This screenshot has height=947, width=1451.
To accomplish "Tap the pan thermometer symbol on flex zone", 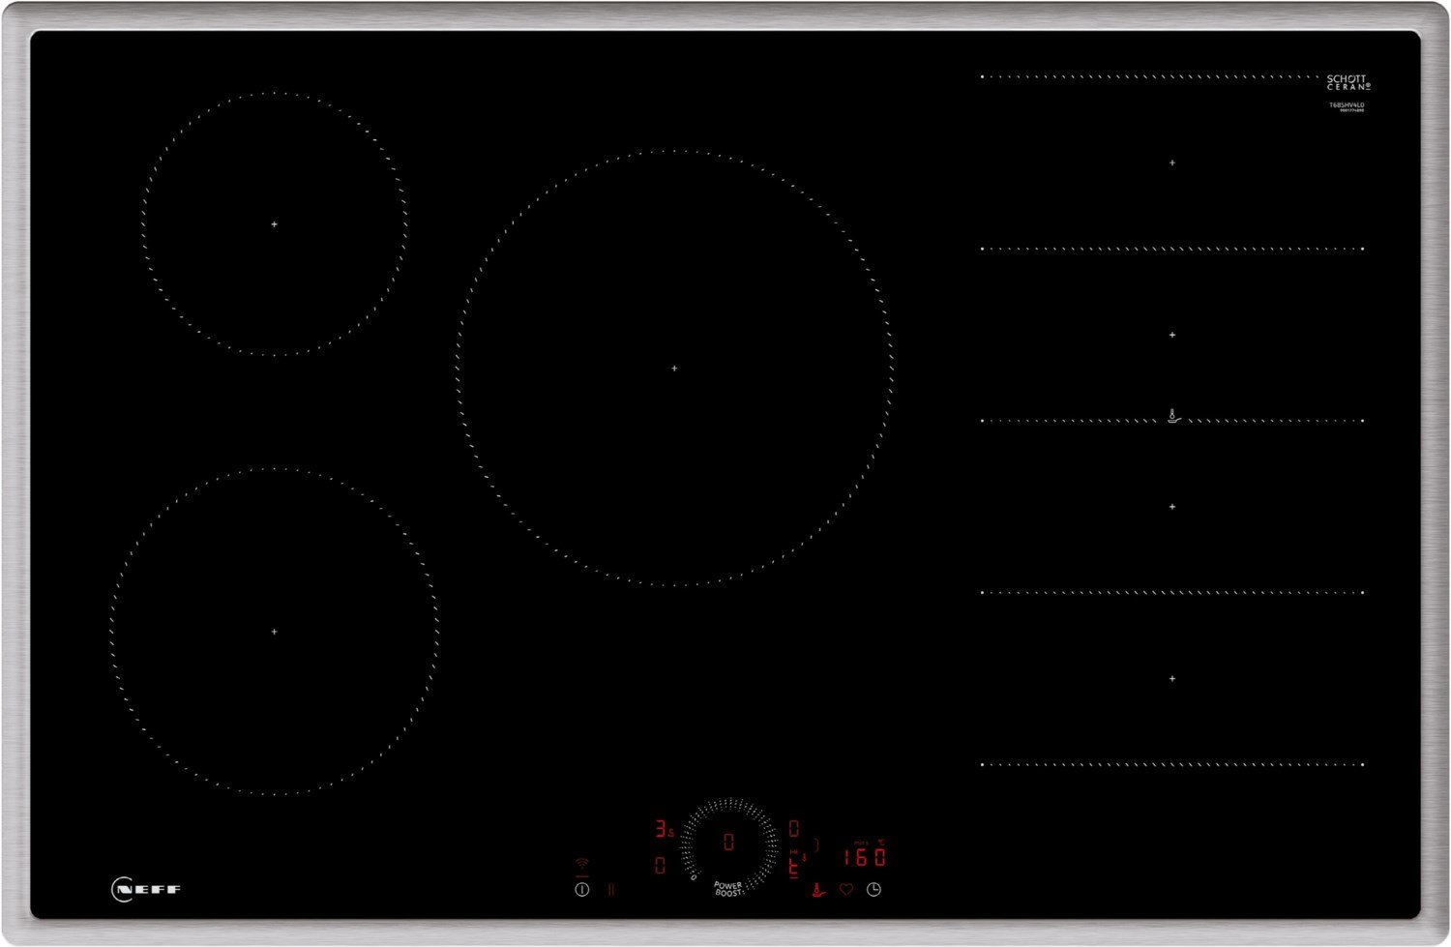I will pyautogui.click(x=1173, y=418).
